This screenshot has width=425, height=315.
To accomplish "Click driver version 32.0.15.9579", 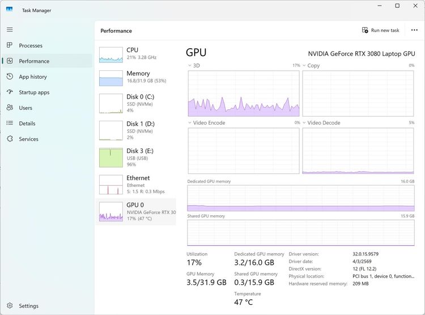I will pyautogui.click(x=365, y=254).
